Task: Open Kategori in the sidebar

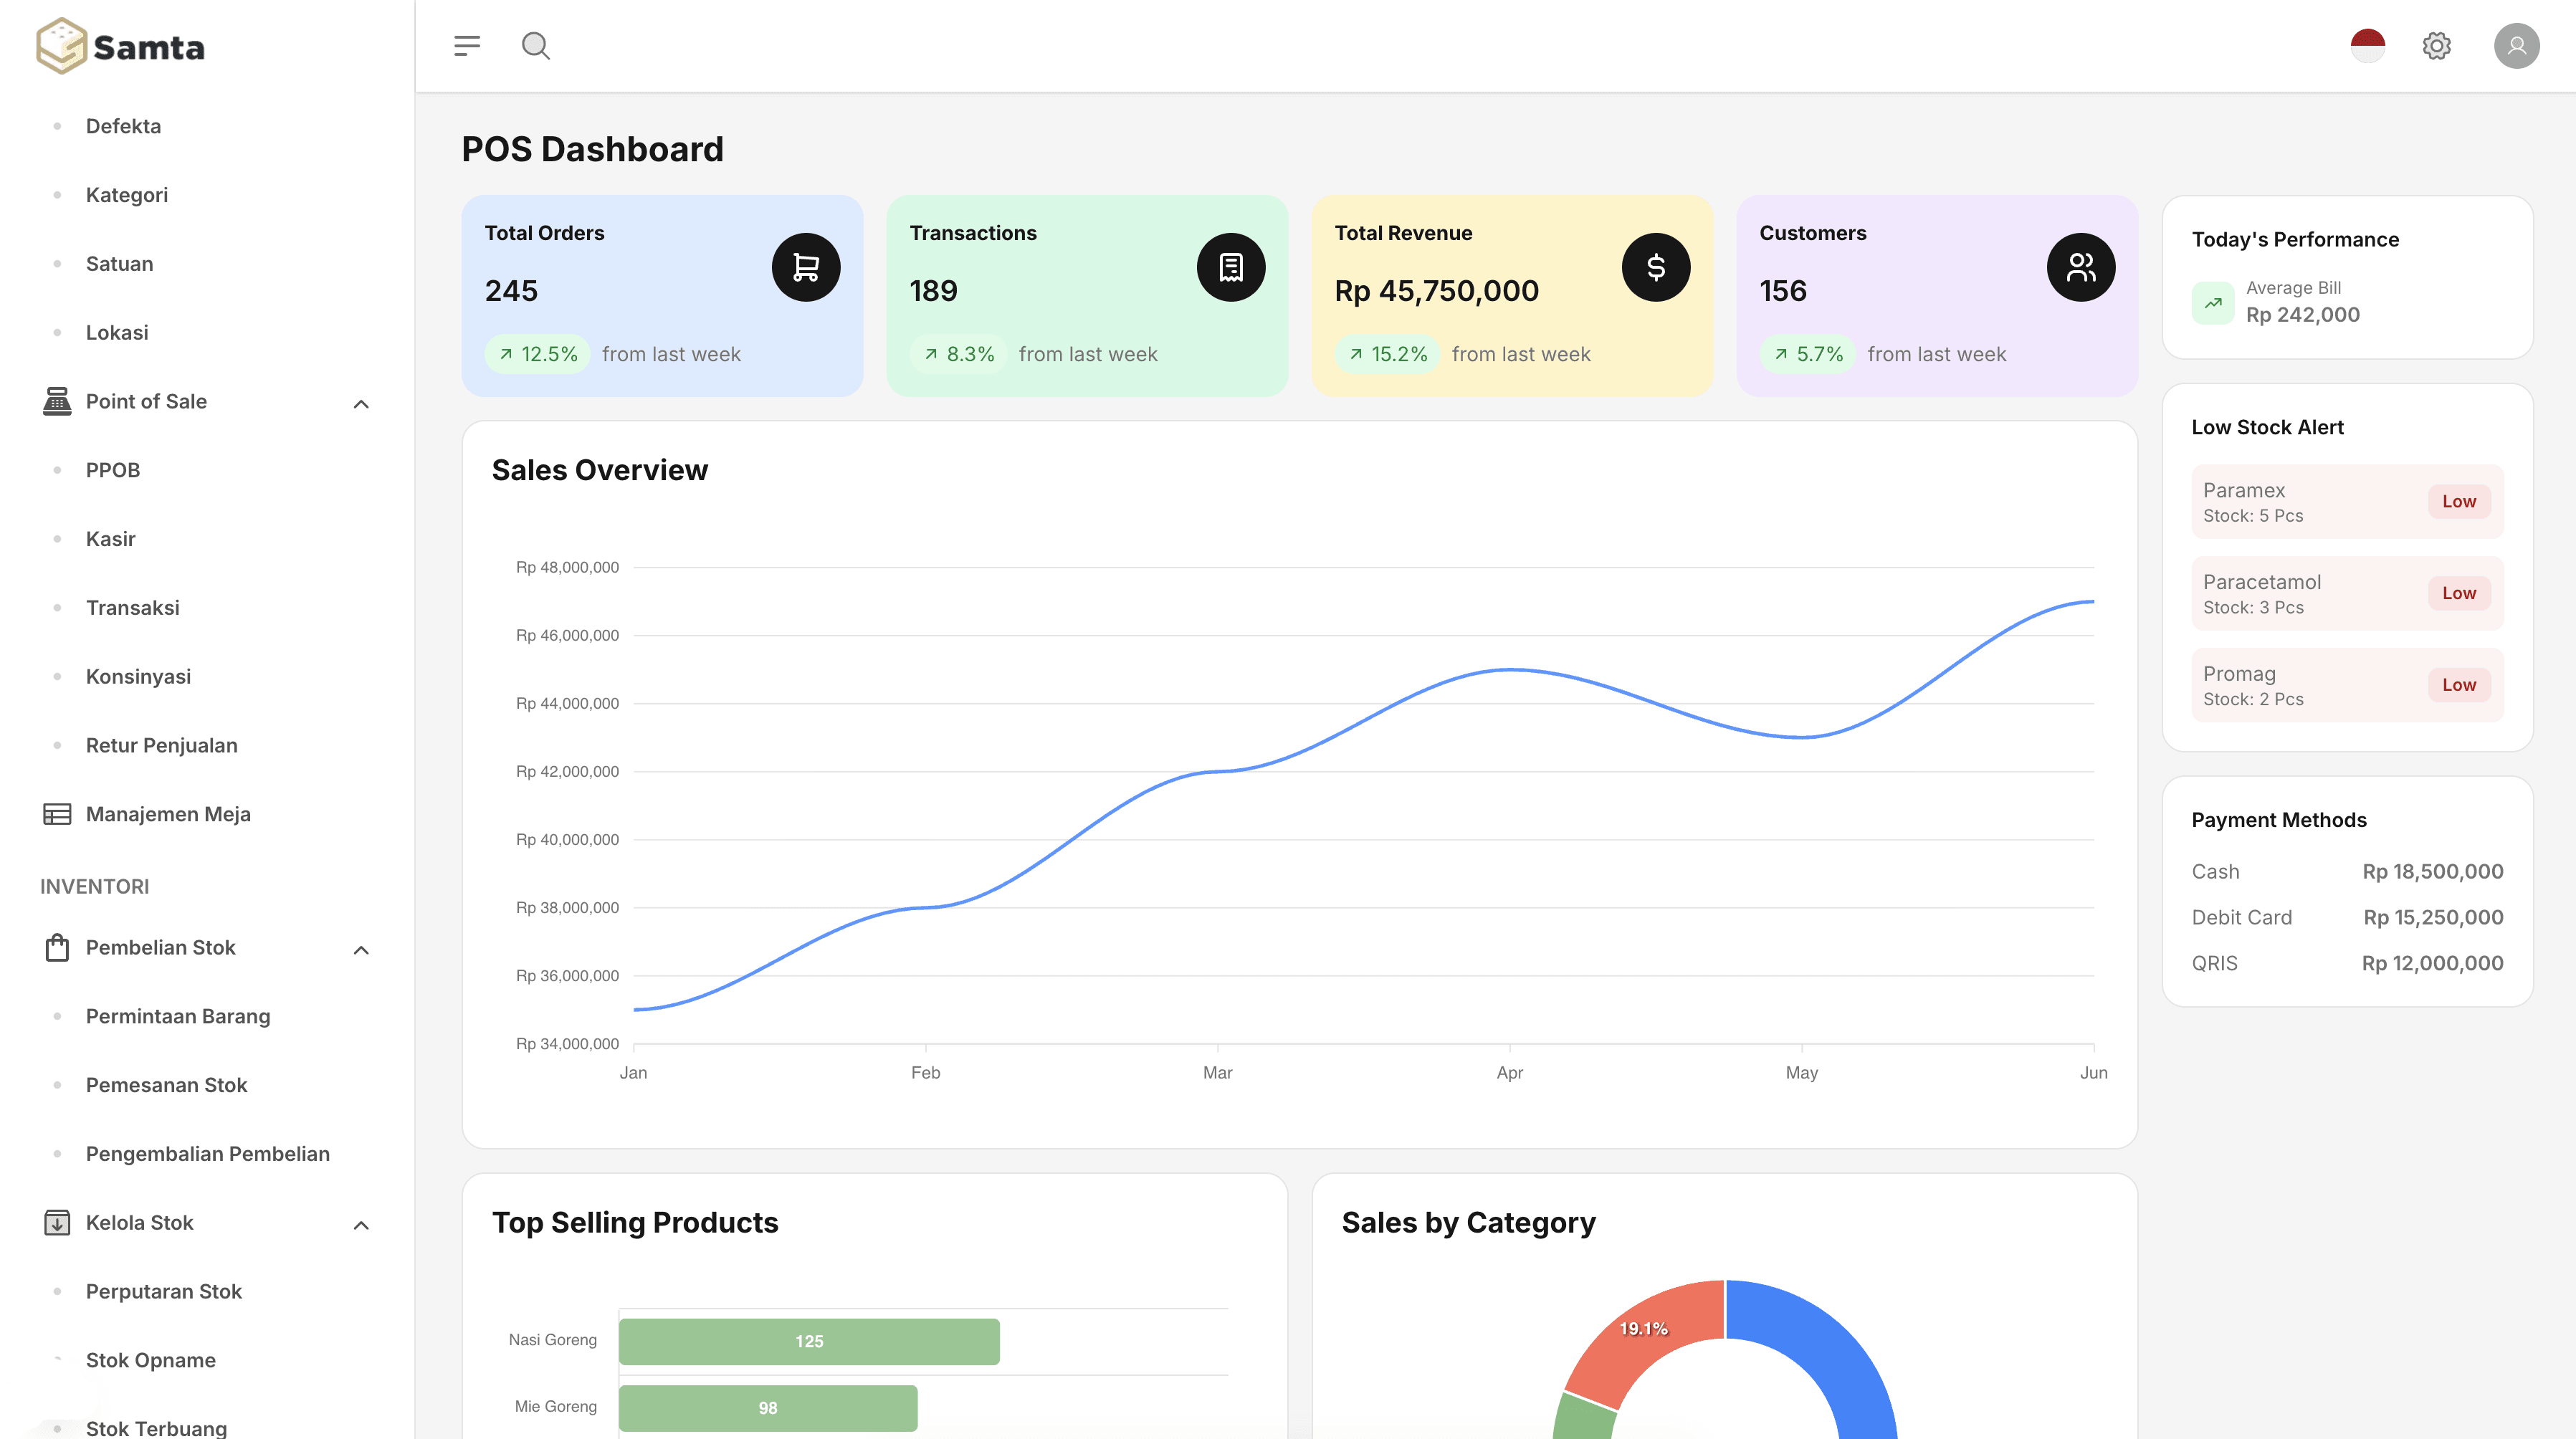Action: (x=127, y=195)
